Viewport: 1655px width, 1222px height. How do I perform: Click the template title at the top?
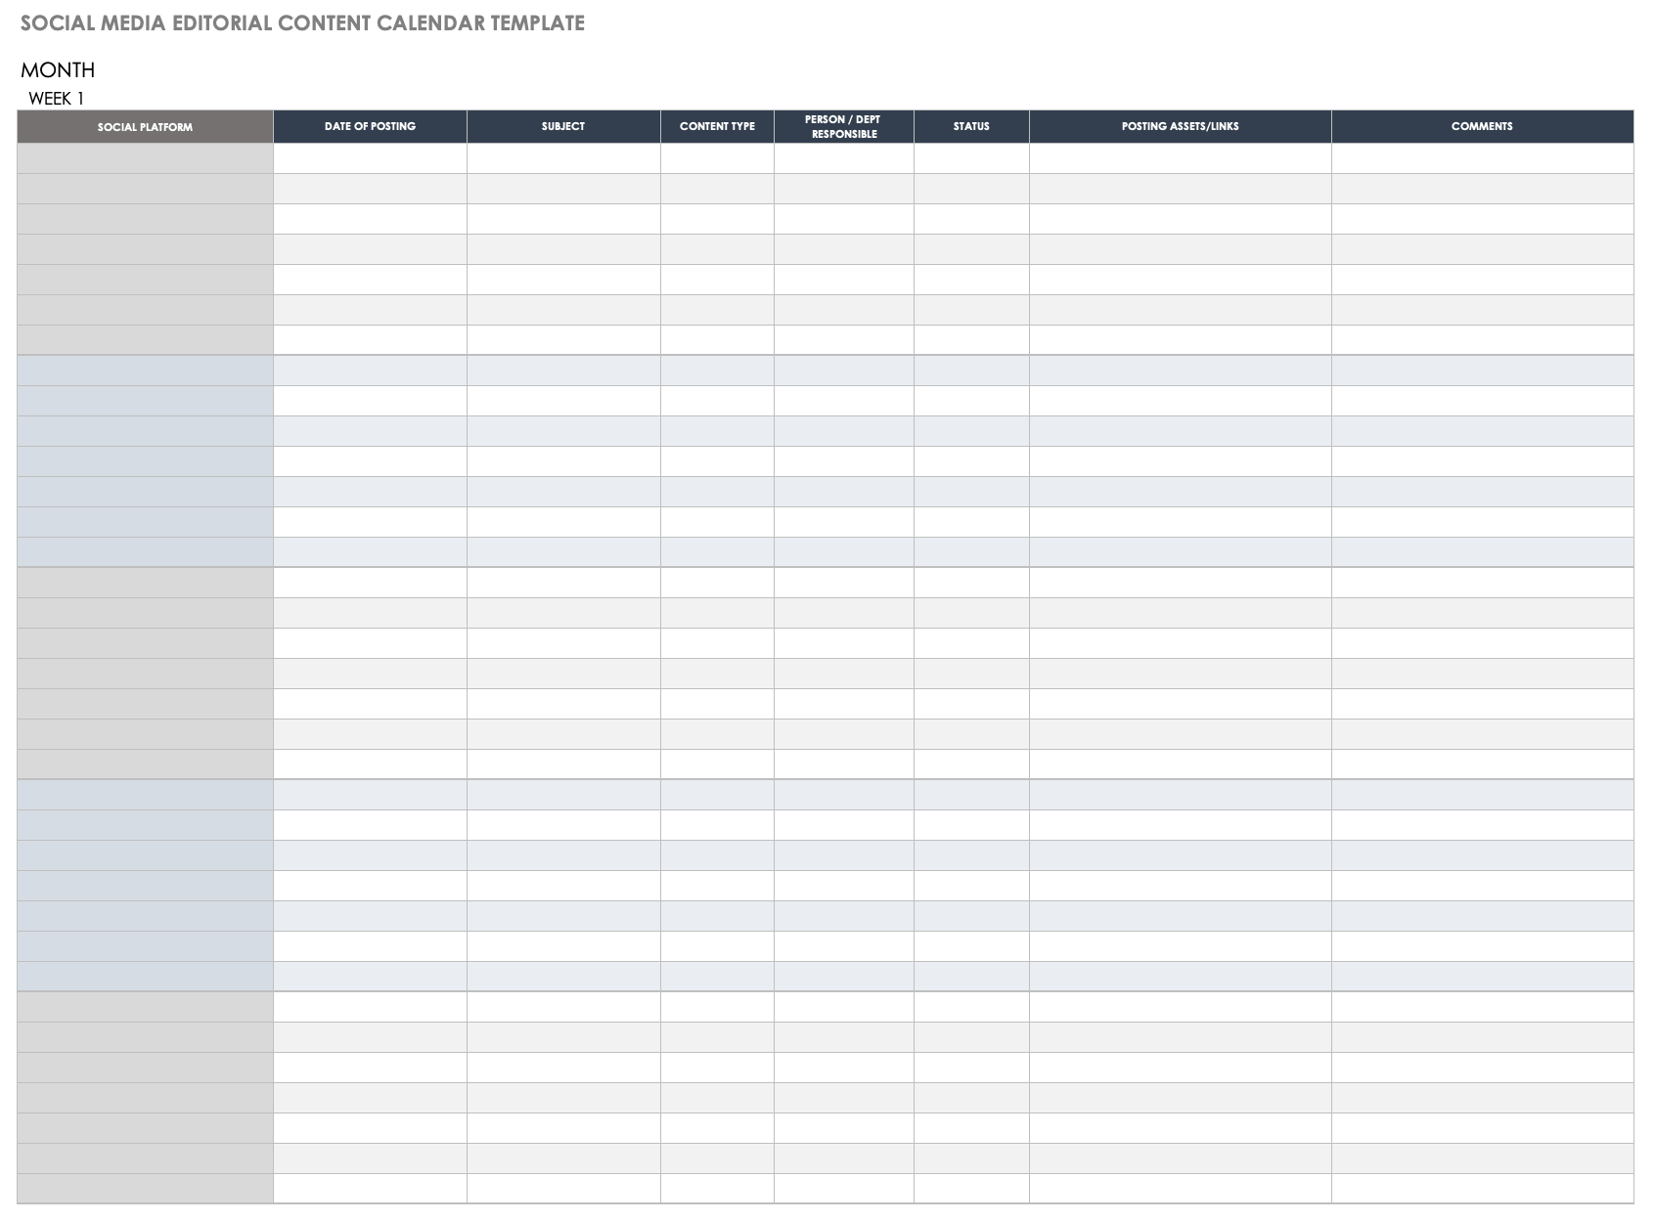(x=302, y=23)
